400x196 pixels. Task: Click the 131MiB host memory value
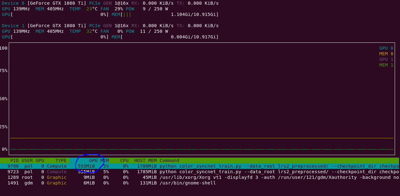[x=148, y=183]
